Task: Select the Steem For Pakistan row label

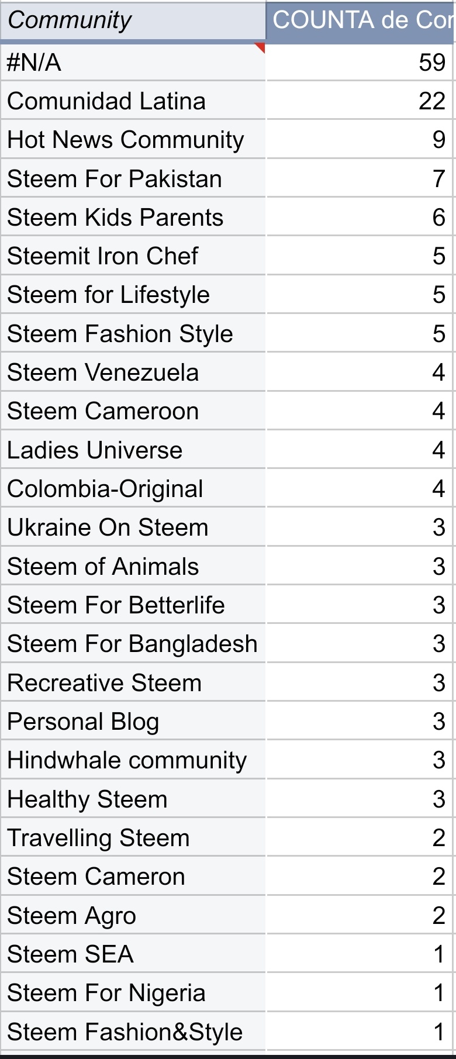Action: point(133,179)
